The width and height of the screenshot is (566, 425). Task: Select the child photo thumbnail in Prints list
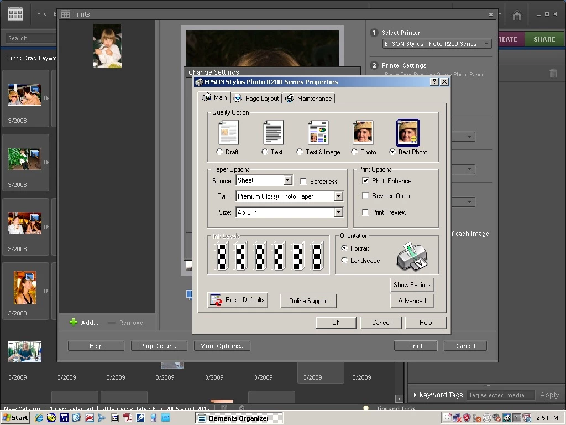tap(107, 46)
